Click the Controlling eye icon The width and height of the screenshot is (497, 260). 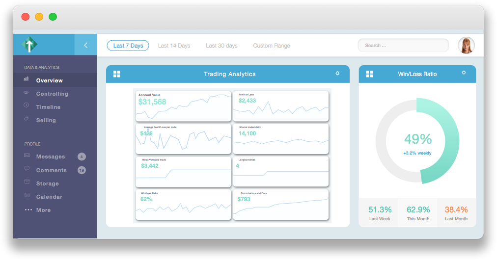[27, 93]
